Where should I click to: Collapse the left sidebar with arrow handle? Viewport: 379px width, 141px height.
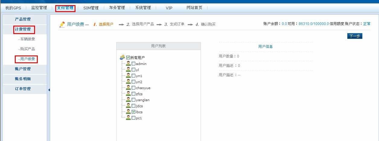49,90
